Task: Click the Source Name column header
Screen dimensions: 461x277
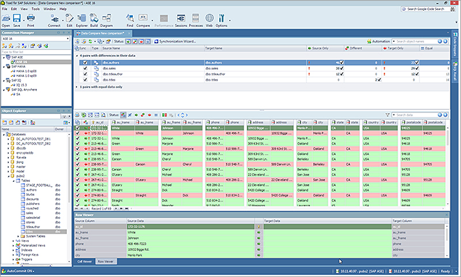Action: pyautogui.click(x=153, y=48)
